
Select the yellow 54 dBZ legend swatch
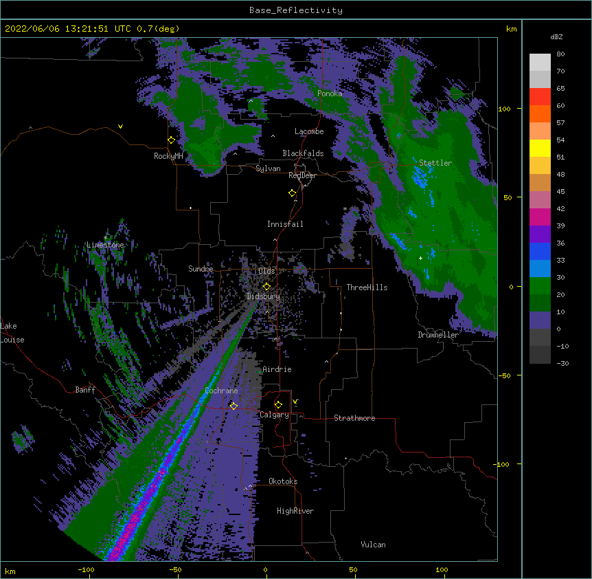540,148
